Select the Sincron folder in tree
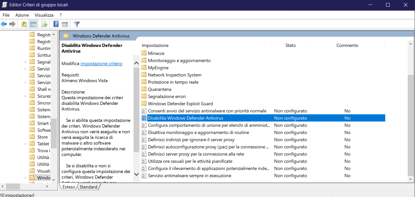Image resolution: width=415 pixels, height=197 pixels. tap(44, 103)
